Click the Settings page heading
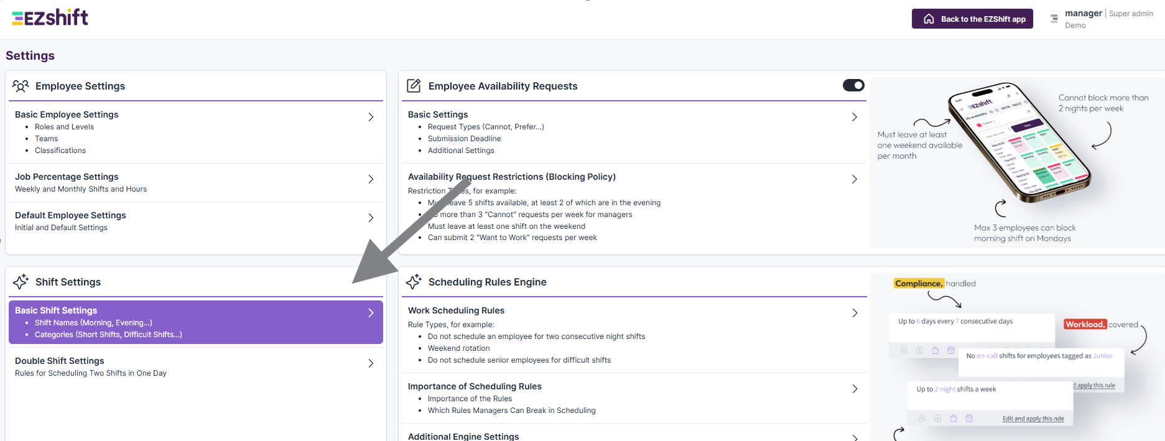 tap(30, 55)
